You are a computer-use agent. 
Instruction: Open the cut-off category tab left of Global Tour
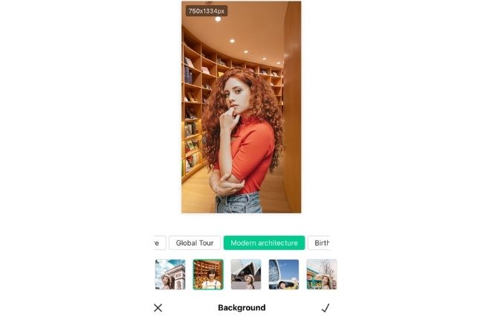click(160, 243)
